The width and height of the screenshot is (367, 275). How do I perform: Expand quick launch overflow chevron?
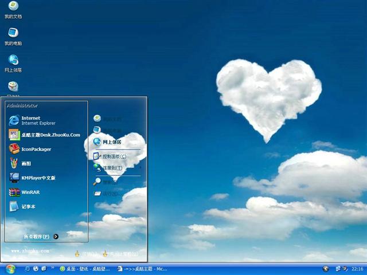click(52, 268)
